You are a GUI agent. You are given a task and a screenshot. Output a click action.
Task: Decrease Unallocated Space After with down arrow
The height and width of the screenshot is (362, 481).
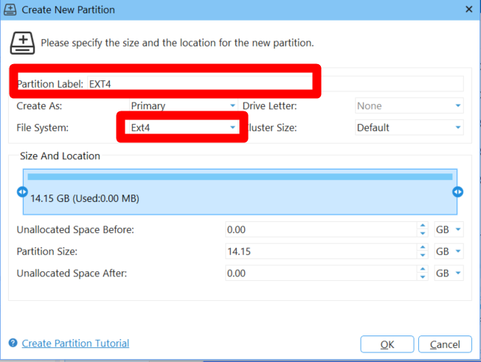tap(423, 277)
